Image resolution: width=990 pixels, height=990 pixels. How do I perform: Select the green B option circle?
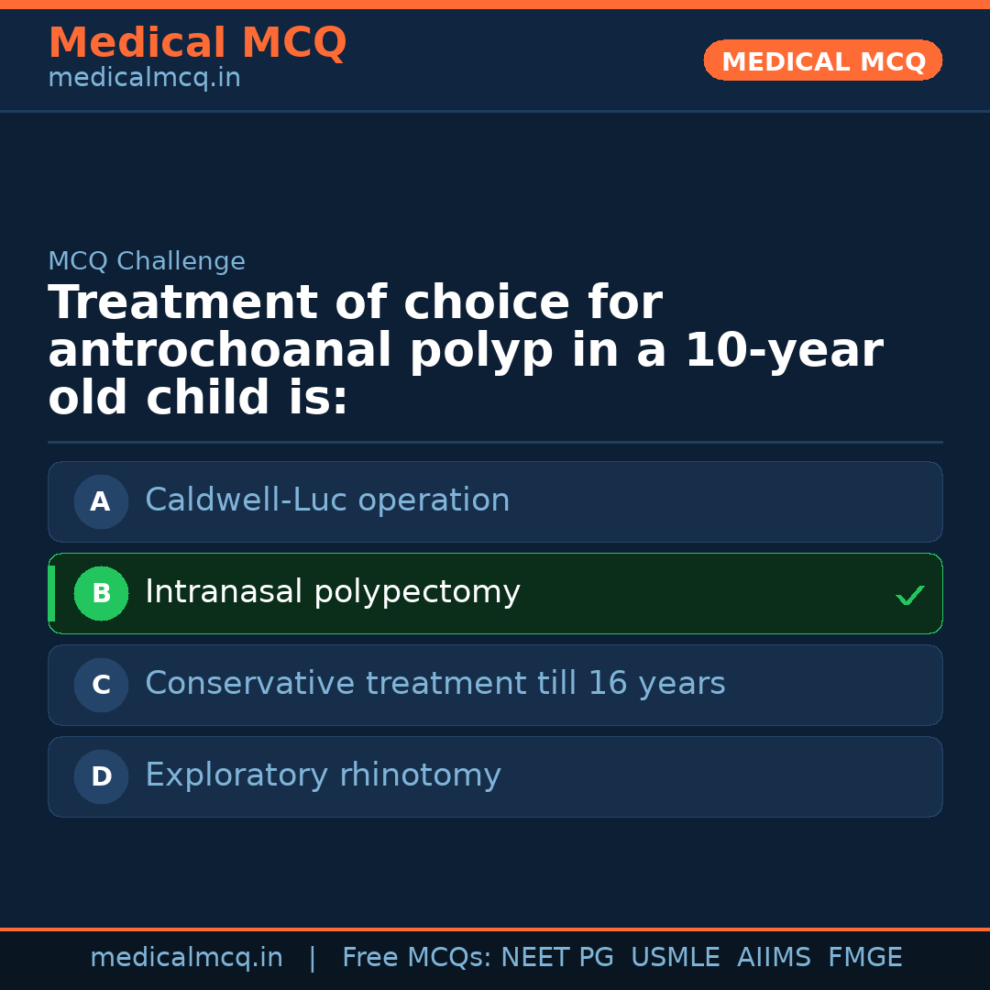coord(101,593)
